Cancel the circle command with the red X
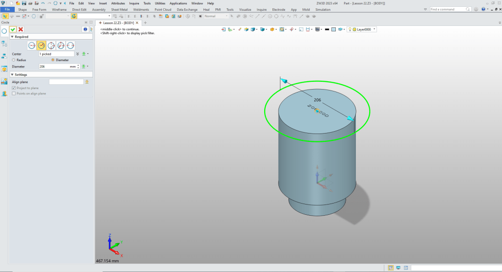This screenshot has height=272, width=502. pyautogui.click(x=21, y=29)
